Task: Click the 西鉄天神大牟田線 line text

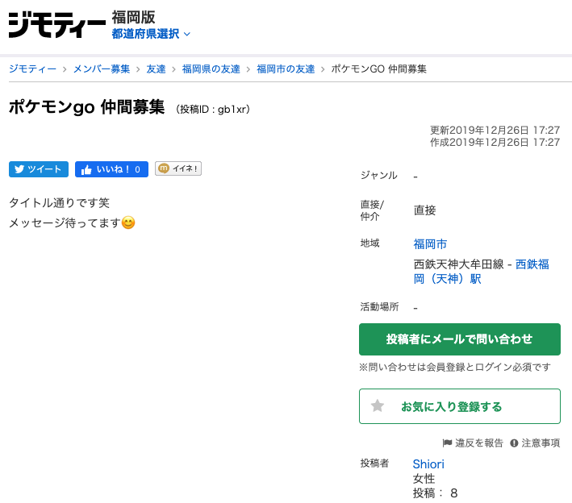Action: coord(458,264)
